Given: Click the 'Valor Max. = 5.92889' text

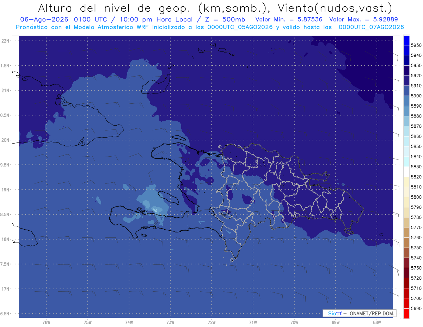Looking at the screenshot, I should (x=363, y=19).
